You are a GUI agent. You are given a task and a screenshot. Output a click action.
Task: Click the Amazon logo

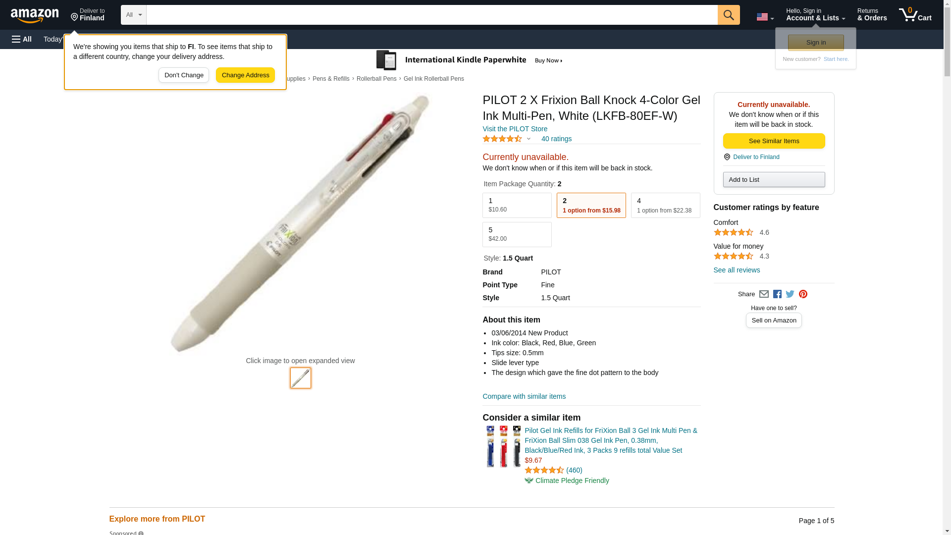35,15
